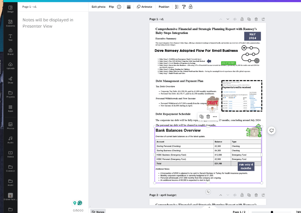The image size is (301, 213).
Task: Open the Design panel in sidebar
Action: point(10,9)
